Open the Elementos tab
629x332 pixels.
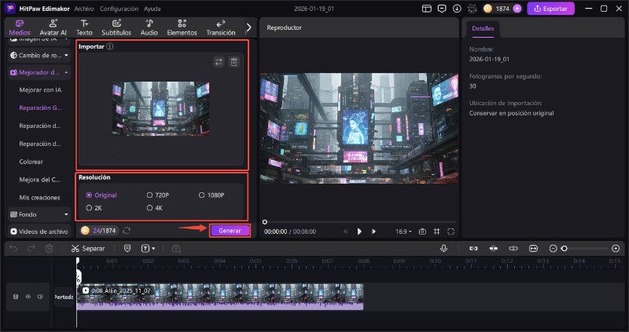[182, 27]
